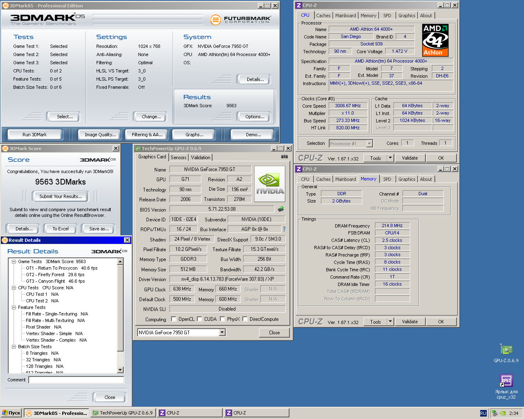Click the 3DMark Score window title icon
Screen dimensions: 524x419
pos(5,149)
